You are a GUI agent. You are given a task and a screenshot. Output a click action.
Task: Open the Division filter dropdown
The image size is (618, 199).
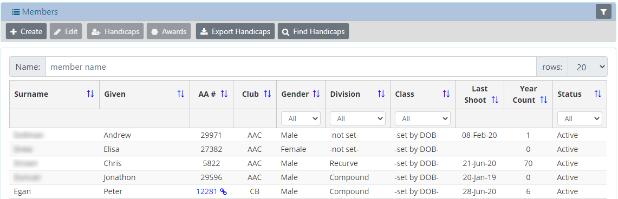357,118
